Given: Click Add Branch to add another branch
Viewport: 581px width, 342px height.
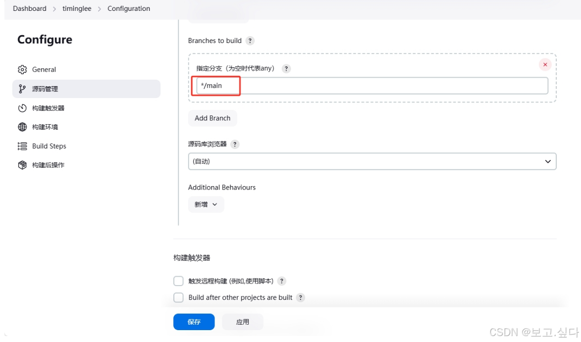Looking at the screenshot, I should (x=212, y=118).
